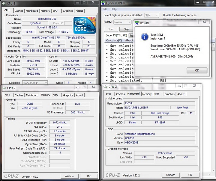This screenshot has height=181, width=216.
Task: Select the Super PI [CPU #0] tab
Action: click(x=116, y=35)
